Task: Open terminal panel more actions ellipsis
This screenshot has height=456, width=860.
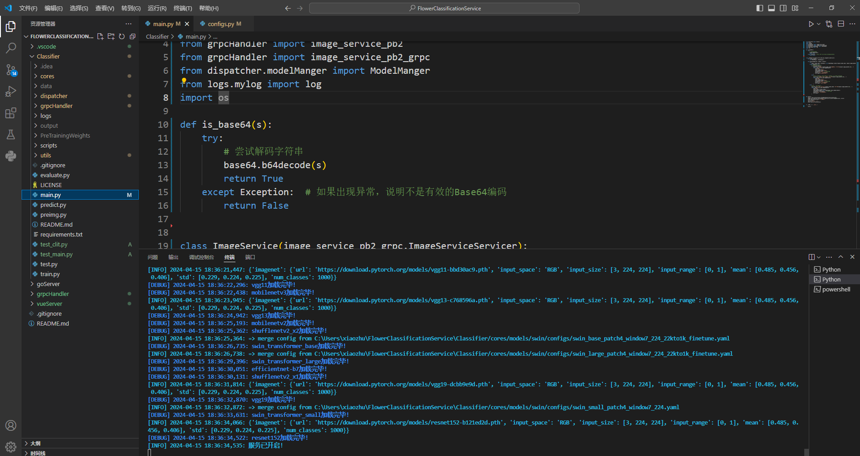Action: [x=829, y=257]
